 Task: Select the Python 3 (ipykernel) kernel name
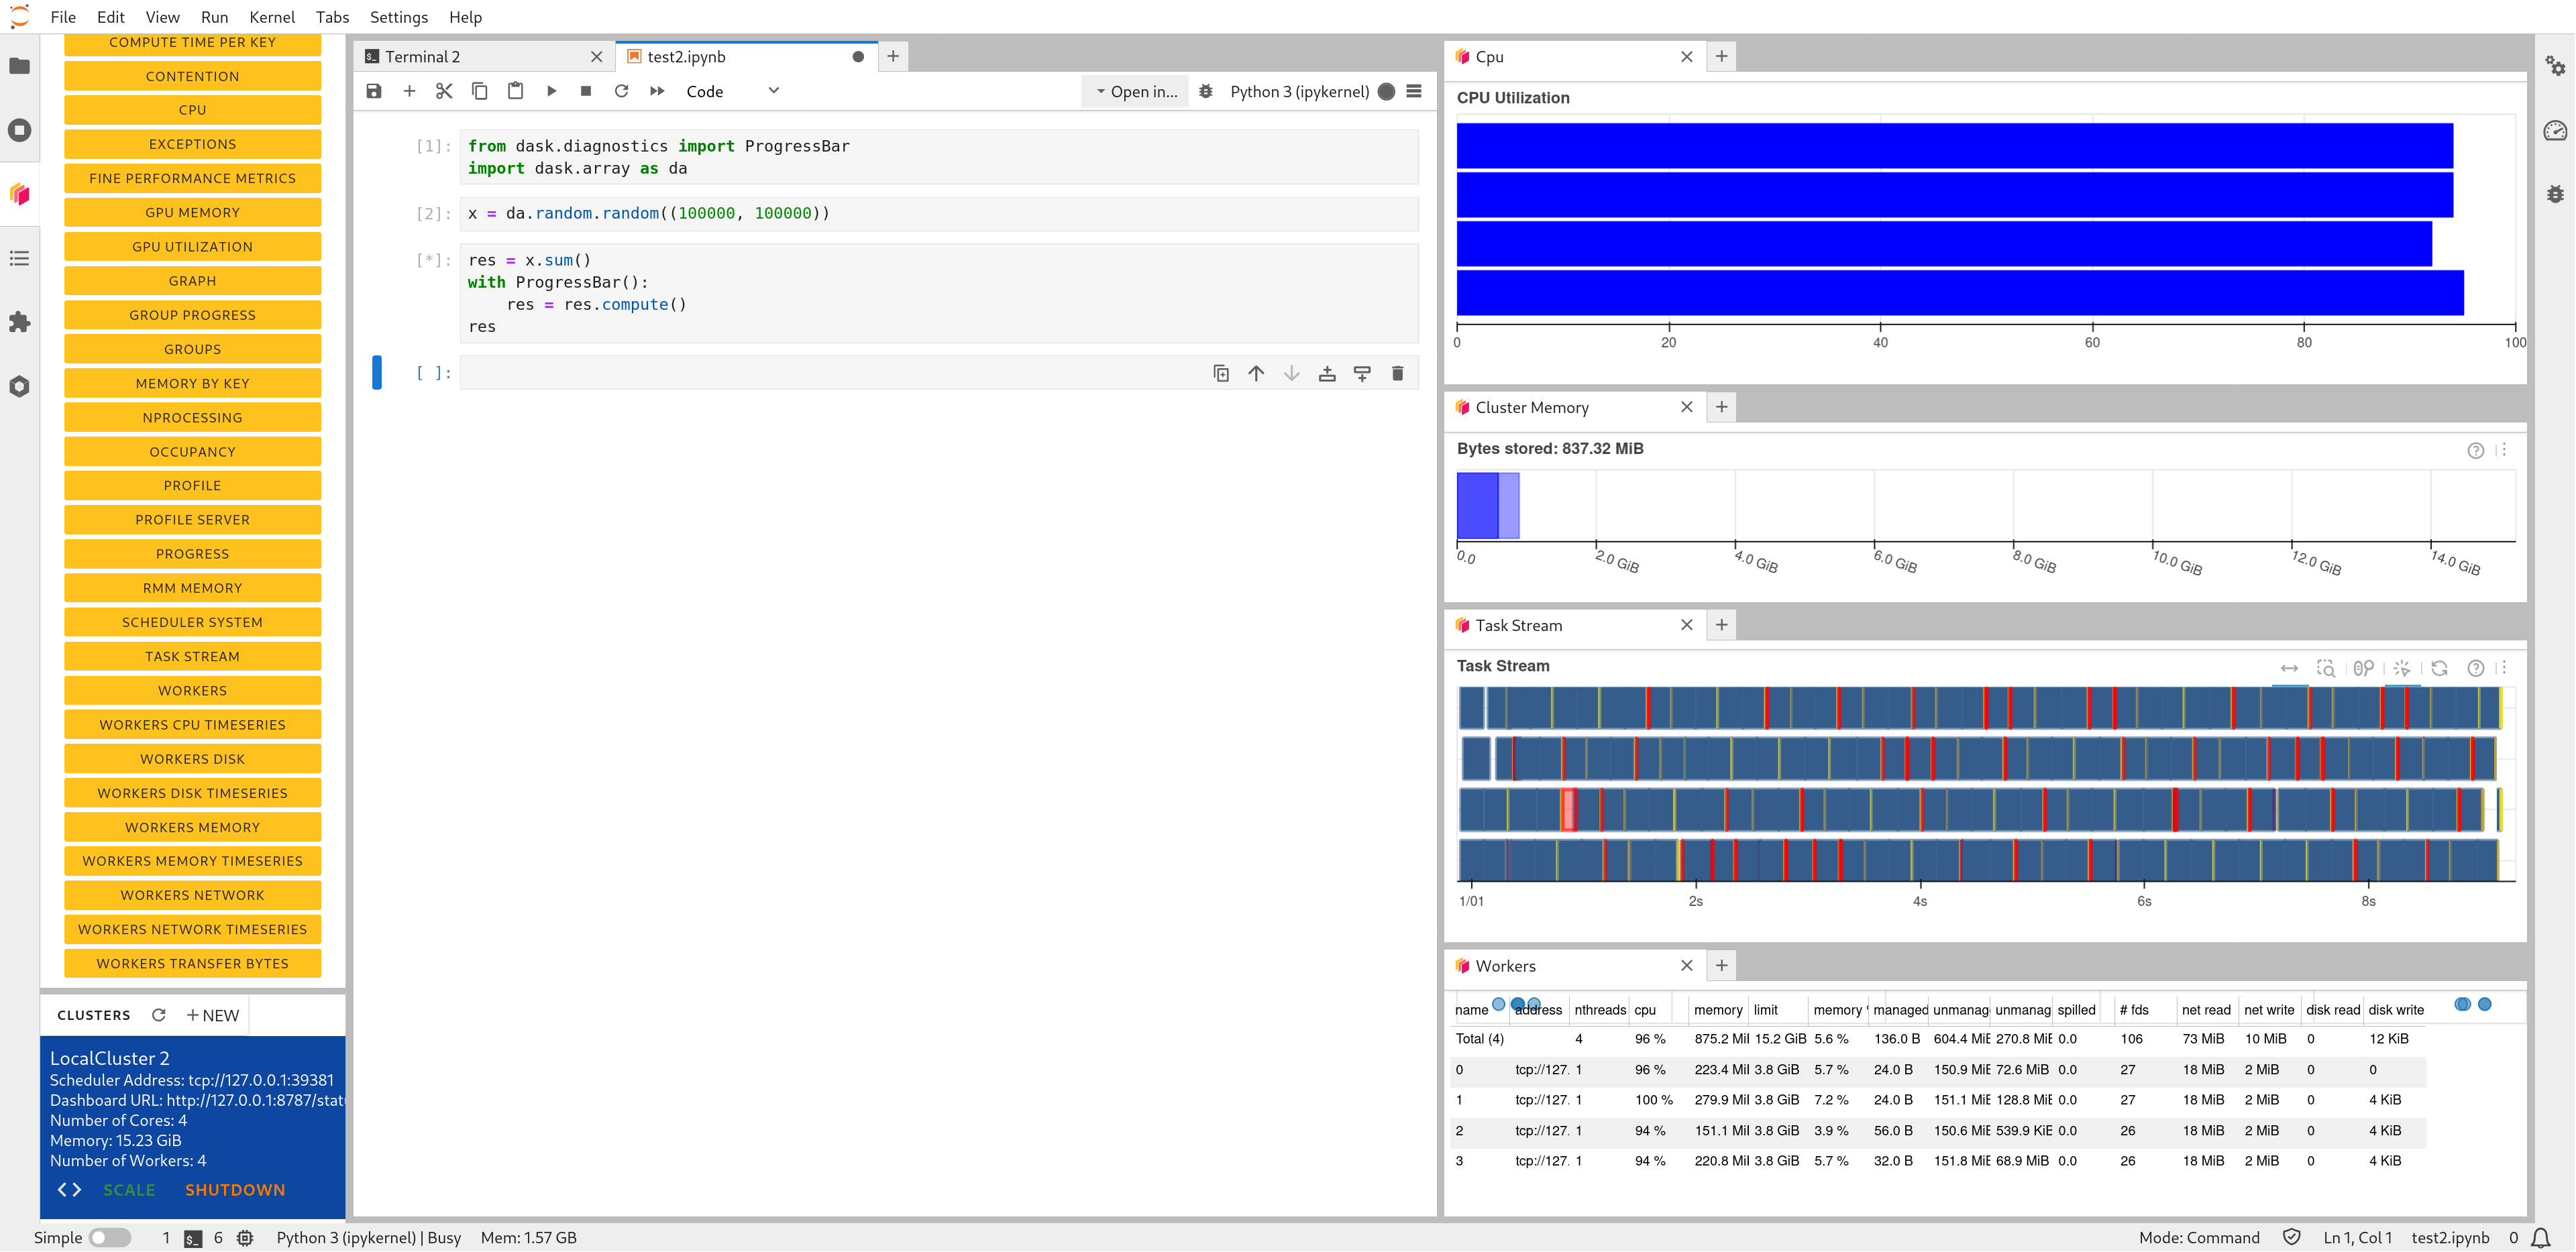tap(1299, 91)
